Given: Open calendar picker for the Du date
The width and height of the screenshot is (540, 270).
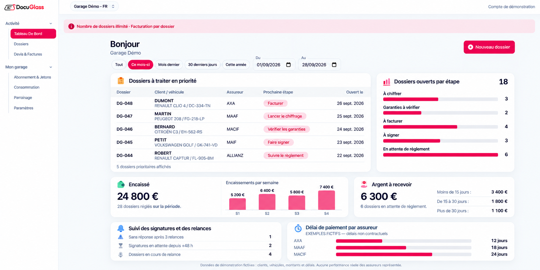Looking at the screenshot, I should [x=289, y=65].
